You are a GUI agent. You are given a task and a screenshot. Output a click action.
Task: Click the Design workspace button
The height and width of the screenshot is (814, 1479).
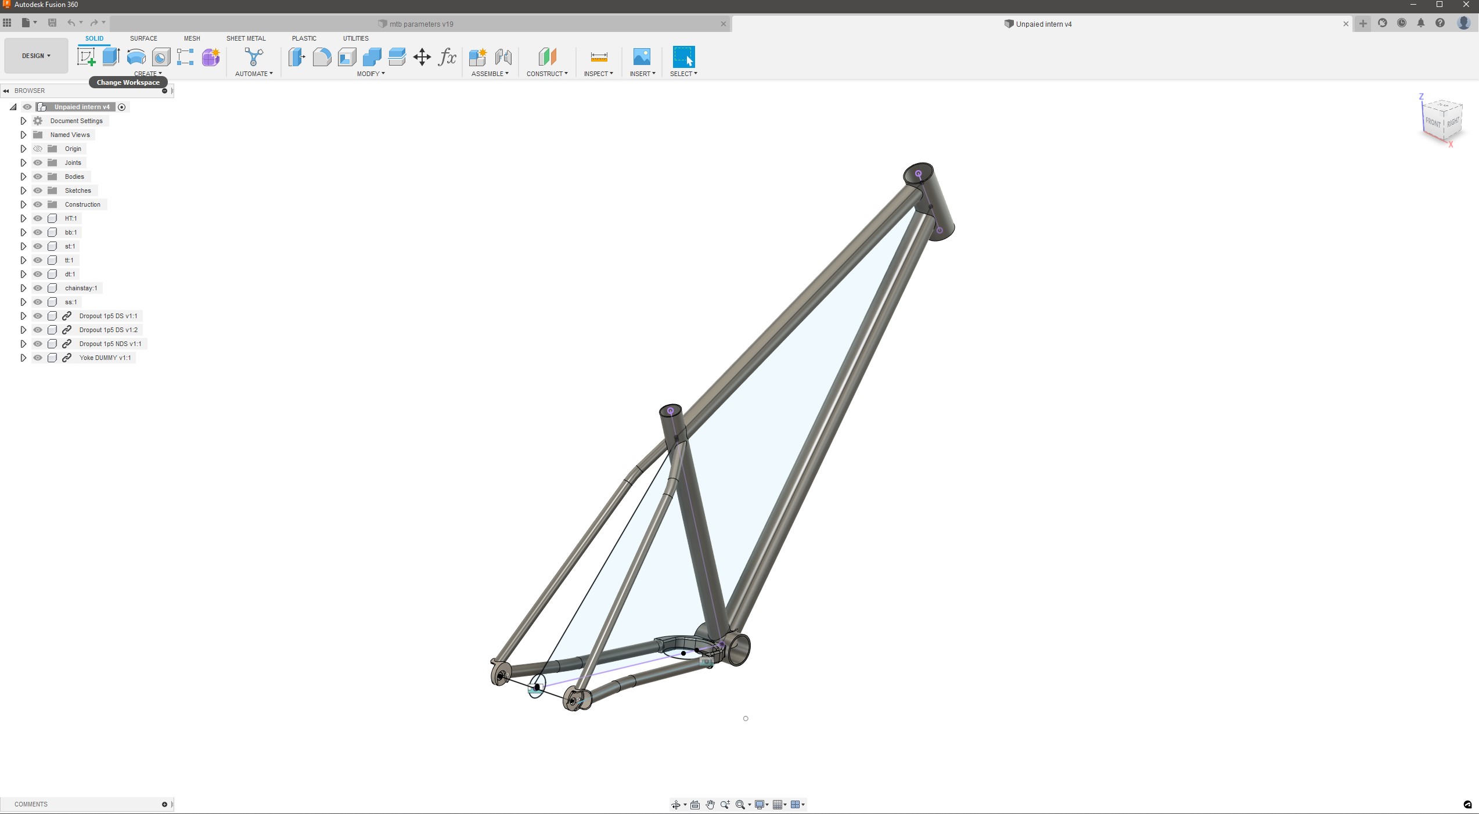35,56
